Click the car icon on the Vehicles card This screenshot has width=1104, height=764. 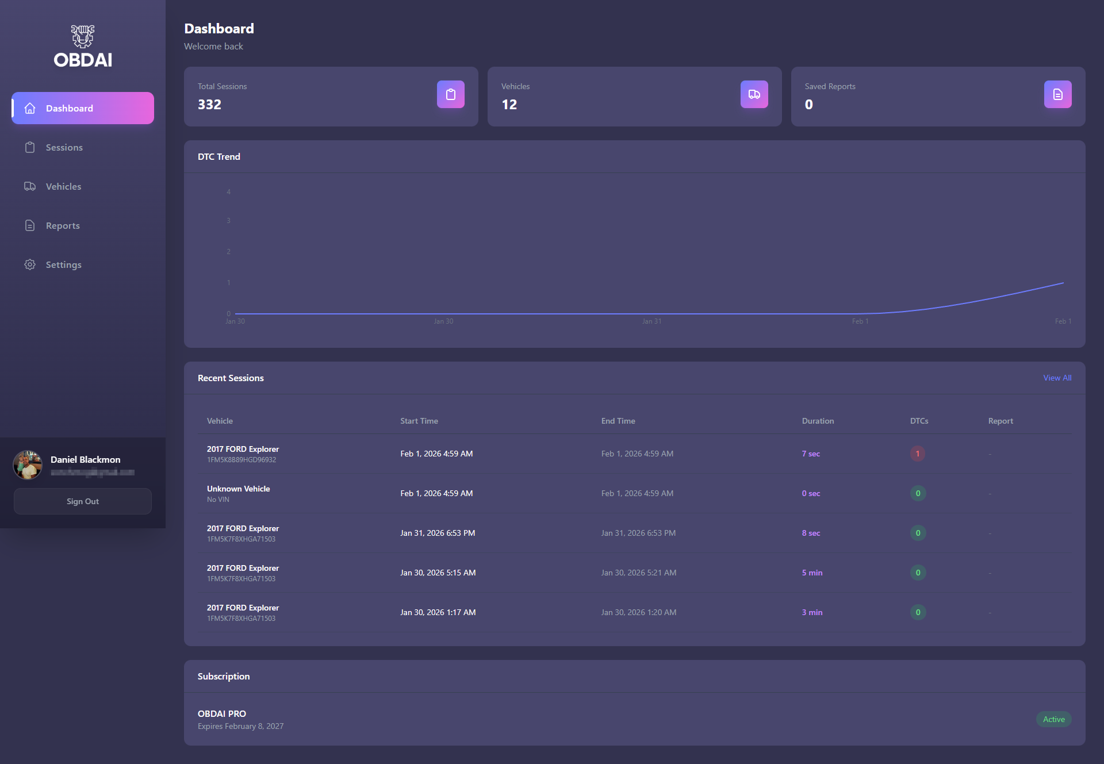(754, 94)
